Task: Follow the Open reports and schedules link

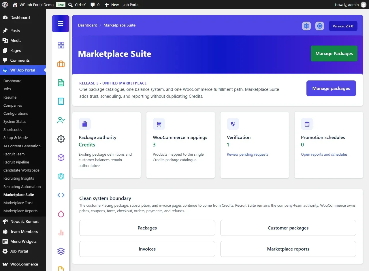Action: point(324,155)
